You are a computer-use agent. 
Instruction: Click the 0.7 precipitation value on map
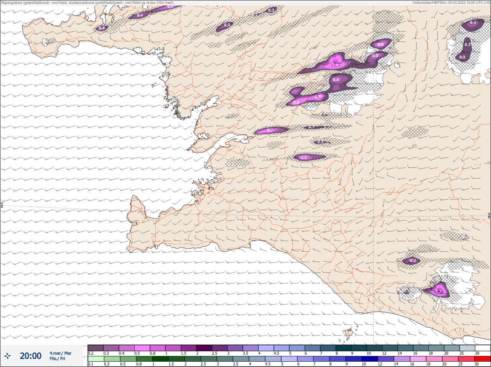click(x=270, y=130)
